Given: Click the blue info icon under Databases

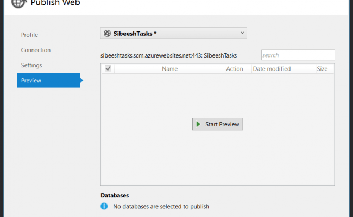Looking at the screenshot, I should [x=104, y=206].
